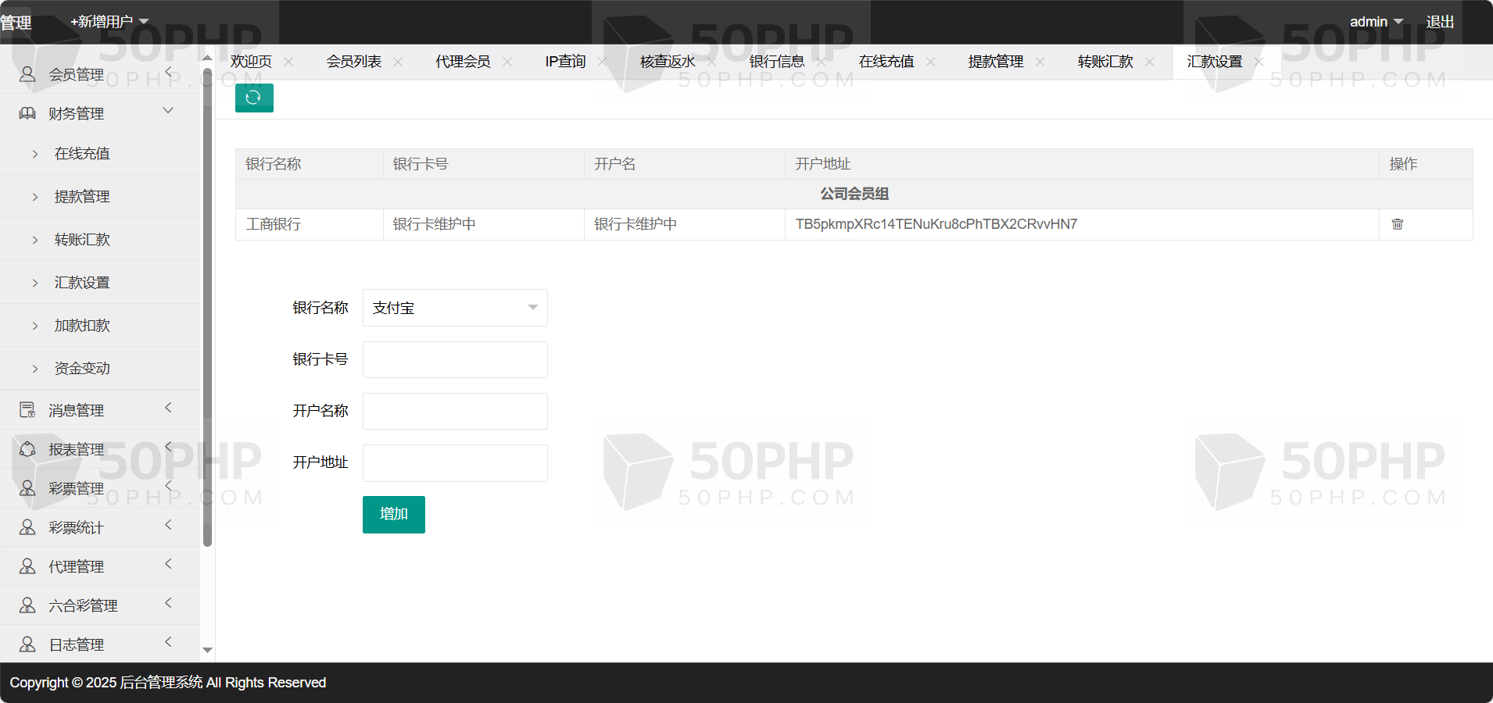Click the green refresh icon button

254,98
